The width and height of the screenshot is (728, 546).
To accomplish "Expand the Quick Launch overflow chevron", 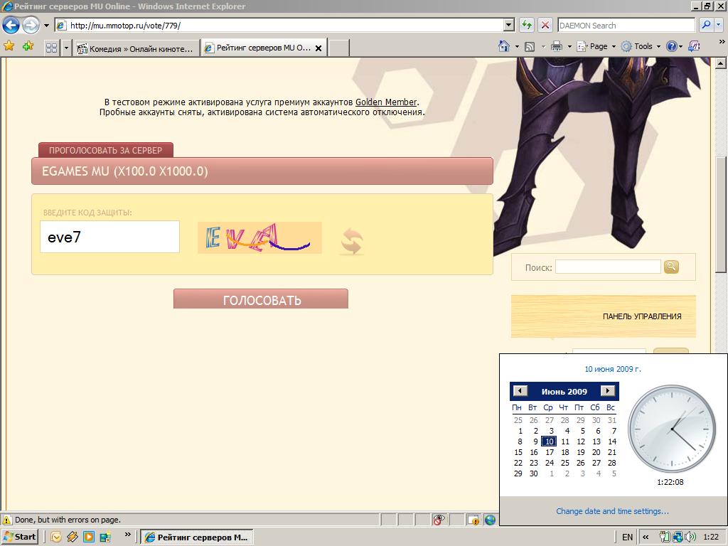I will coord(128,535).
